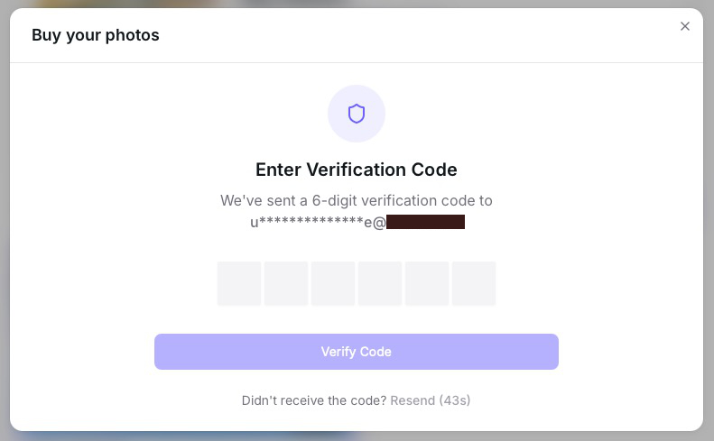Click the third verification digit box
The width and height of the screenshot is (714, 441).
(333, 284)
